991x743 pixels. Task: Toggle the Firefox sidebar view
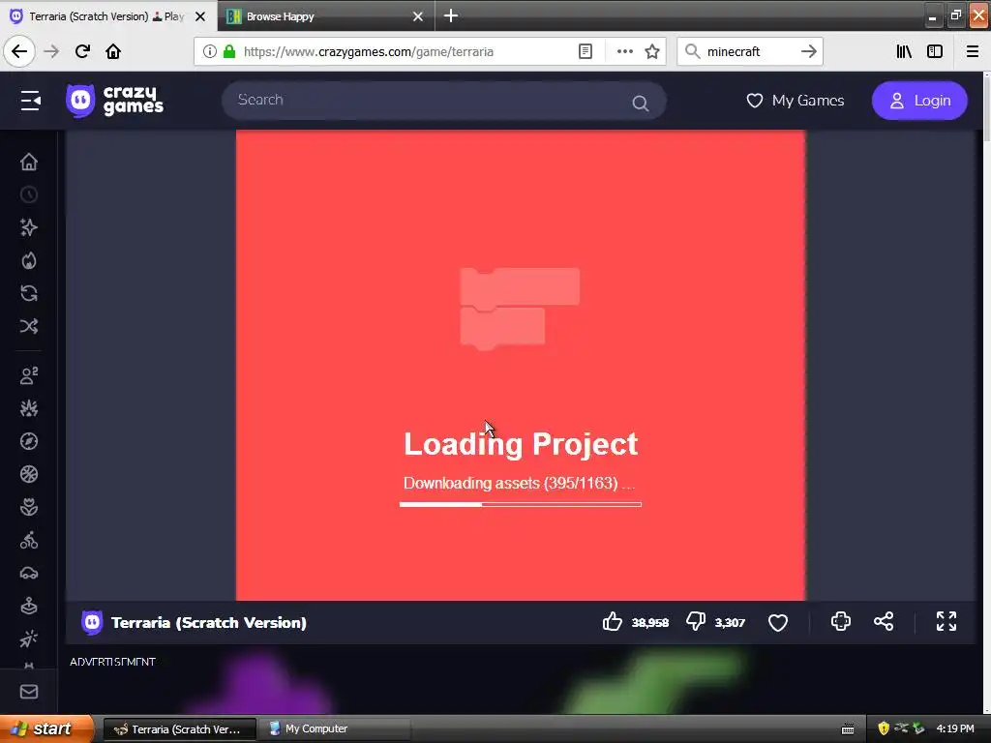tap(935, 51)
